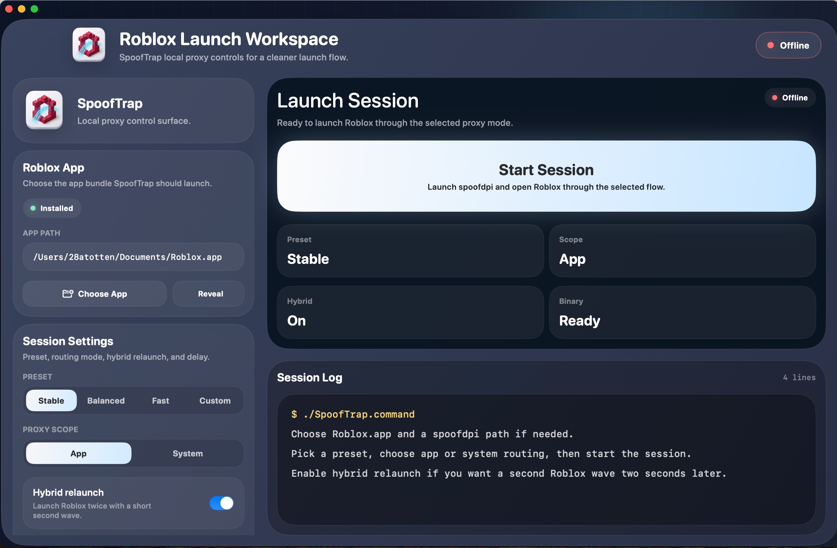Click the green dot on the Installed badge
Screen dimensions: 837x548
pyautogui.click(x=33, y=208)
